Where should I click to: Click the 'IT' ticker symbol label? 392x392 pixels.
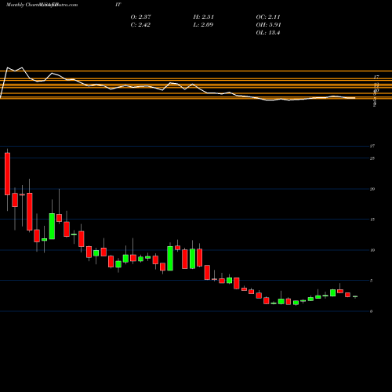(x=118, y=5)
